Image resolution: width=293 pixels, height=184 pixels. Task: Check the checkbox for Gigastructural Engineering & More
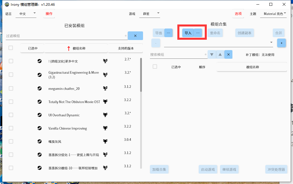point(11,74)
